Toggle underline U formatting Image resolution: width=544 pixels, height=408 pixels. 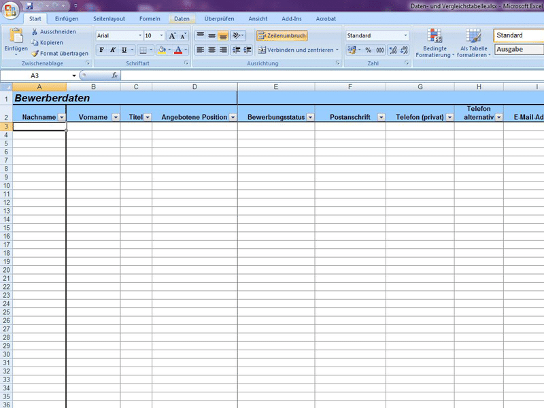point(124,50)
